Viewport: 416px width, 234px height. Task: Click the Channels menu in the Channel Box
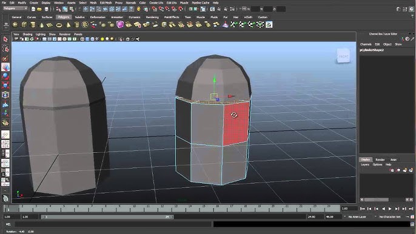[x=366, y=44]
